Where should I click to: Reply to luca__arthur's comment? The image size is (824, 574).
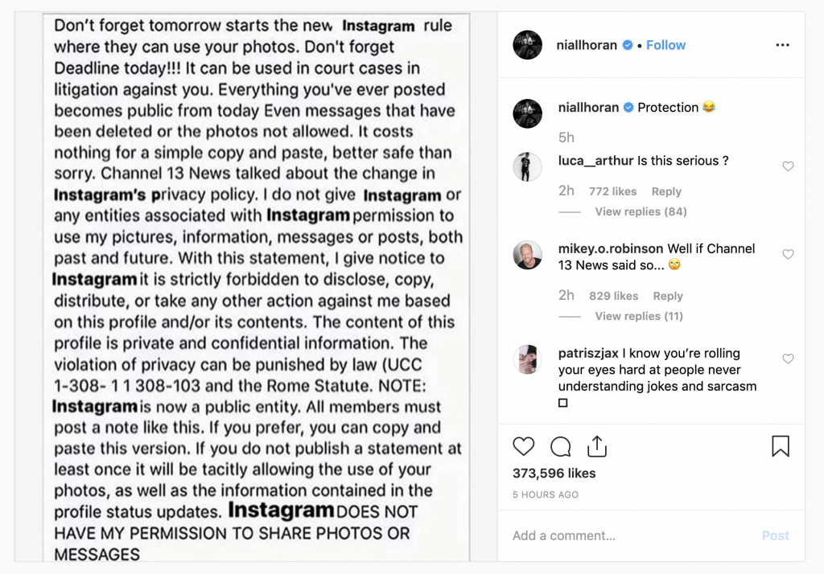[666, 191]
